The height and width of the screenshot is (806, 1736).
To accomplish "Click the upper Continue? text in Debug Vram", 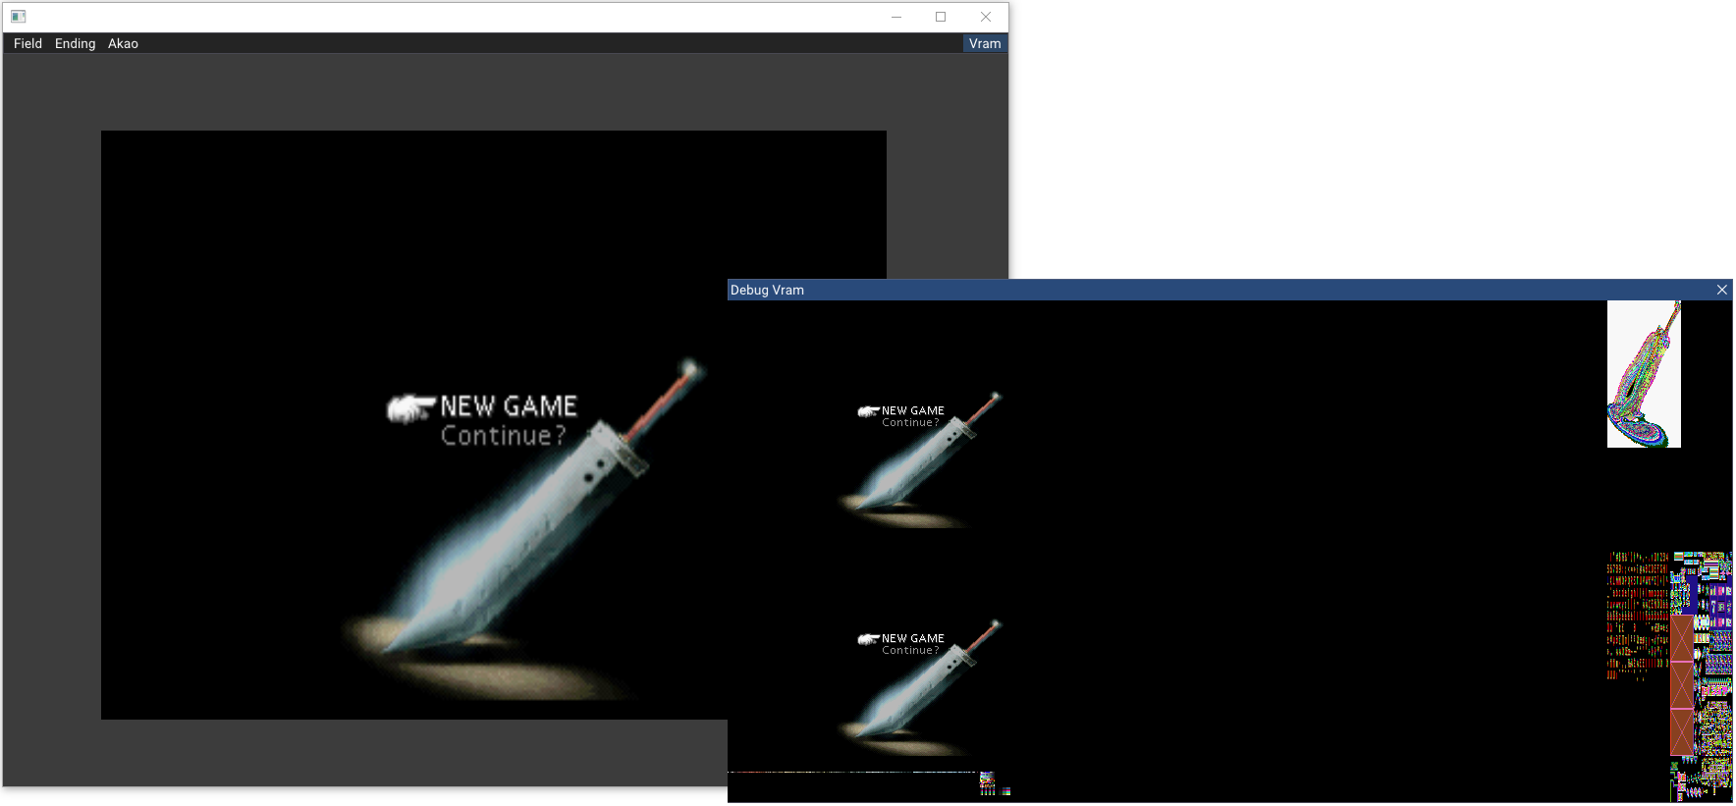I will tap(910, 423).
